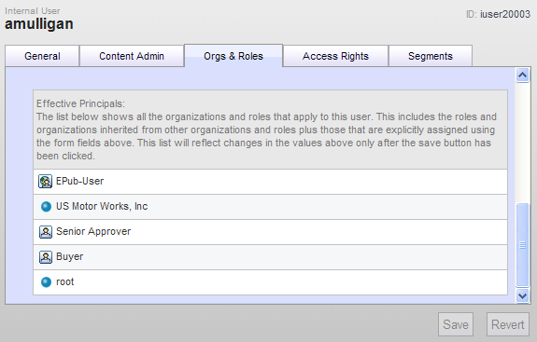Select the Orgs & Roles tab
537x342 pixels.
pos(233,56)
